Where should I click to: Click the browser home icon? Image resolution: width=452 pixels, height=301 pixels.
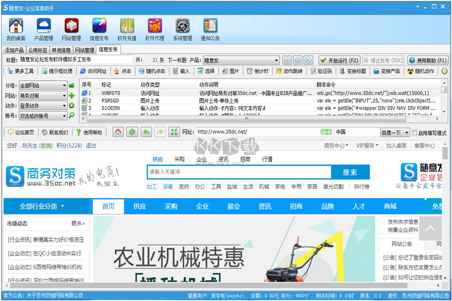click(x=118, y=132)
